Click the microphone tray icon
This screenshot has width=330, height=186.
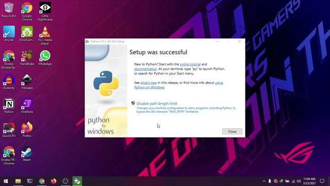[270, 181]
